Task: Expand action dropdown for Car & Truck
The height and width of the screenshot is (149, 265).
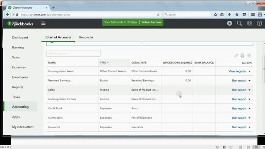Action: click(249, 108)
